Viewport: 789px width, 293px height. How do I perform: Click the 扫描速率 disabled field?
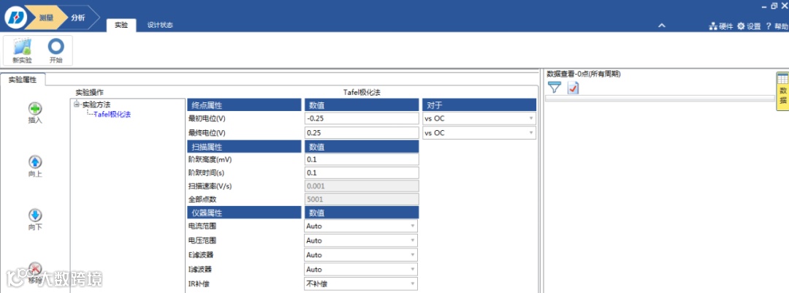[362, 186]
